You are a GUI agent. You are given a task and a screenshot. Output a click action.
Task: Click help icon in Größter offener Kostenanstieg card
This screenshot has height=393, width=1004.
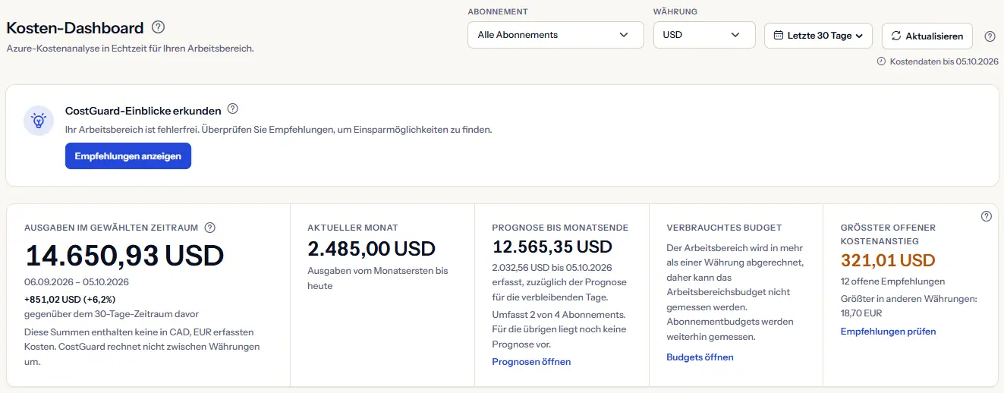pyautogui.click(x=987, y=216)
